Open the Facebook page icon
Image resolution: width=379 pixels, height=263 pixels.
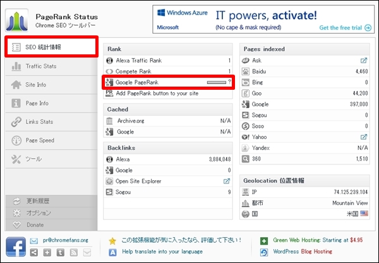[x=16, y=247]
